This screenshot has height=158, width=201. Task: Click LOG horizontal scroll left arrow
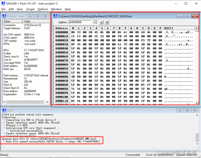(4, 148)
